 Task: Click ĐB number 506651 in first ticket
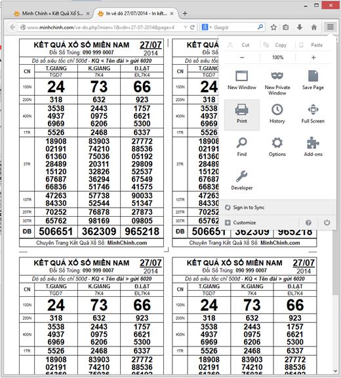pos(56,231)
